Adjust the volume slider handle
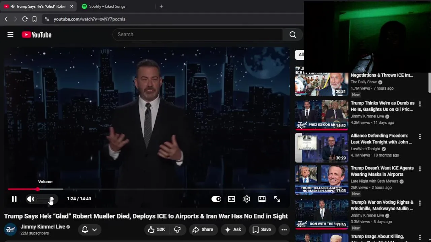Viewport: 431px width, 242px height. (51, 199)
